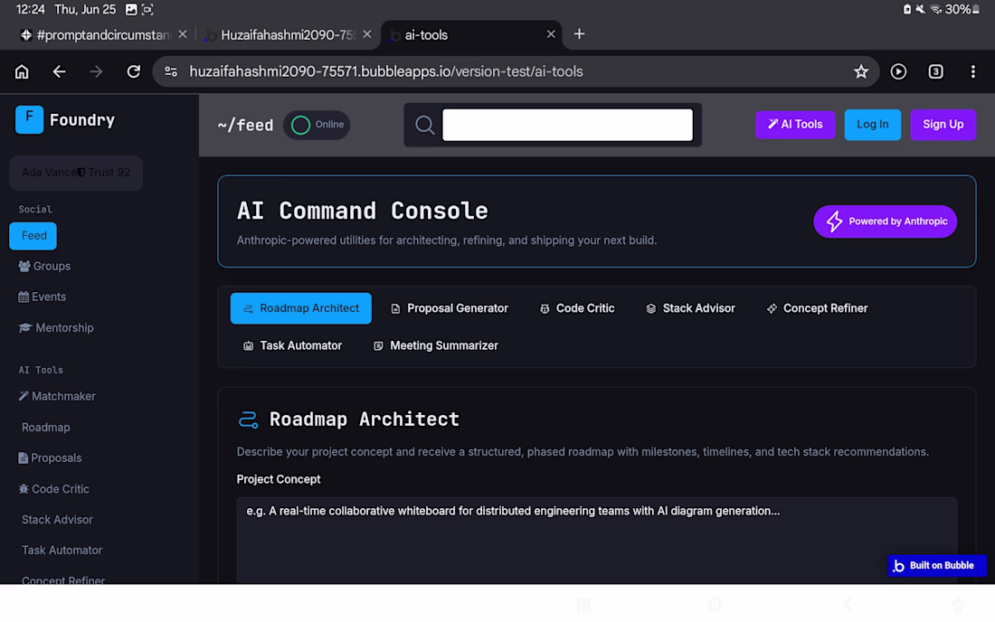Toggle the Online status indicator

pos(317,125)
